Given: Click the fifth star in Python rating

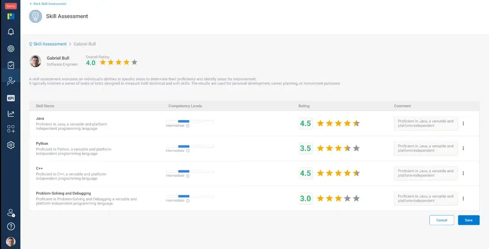Looking at the screenshot, I should (356, 149).
